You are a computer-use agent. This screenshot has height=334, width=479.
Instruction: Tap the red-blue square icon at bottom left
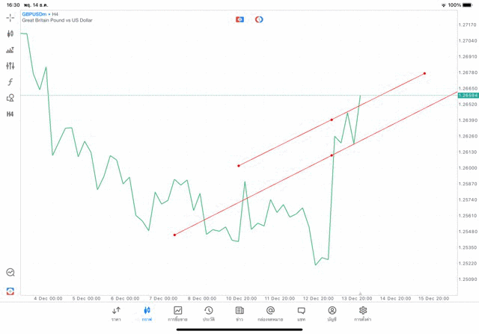coord(10,291)
